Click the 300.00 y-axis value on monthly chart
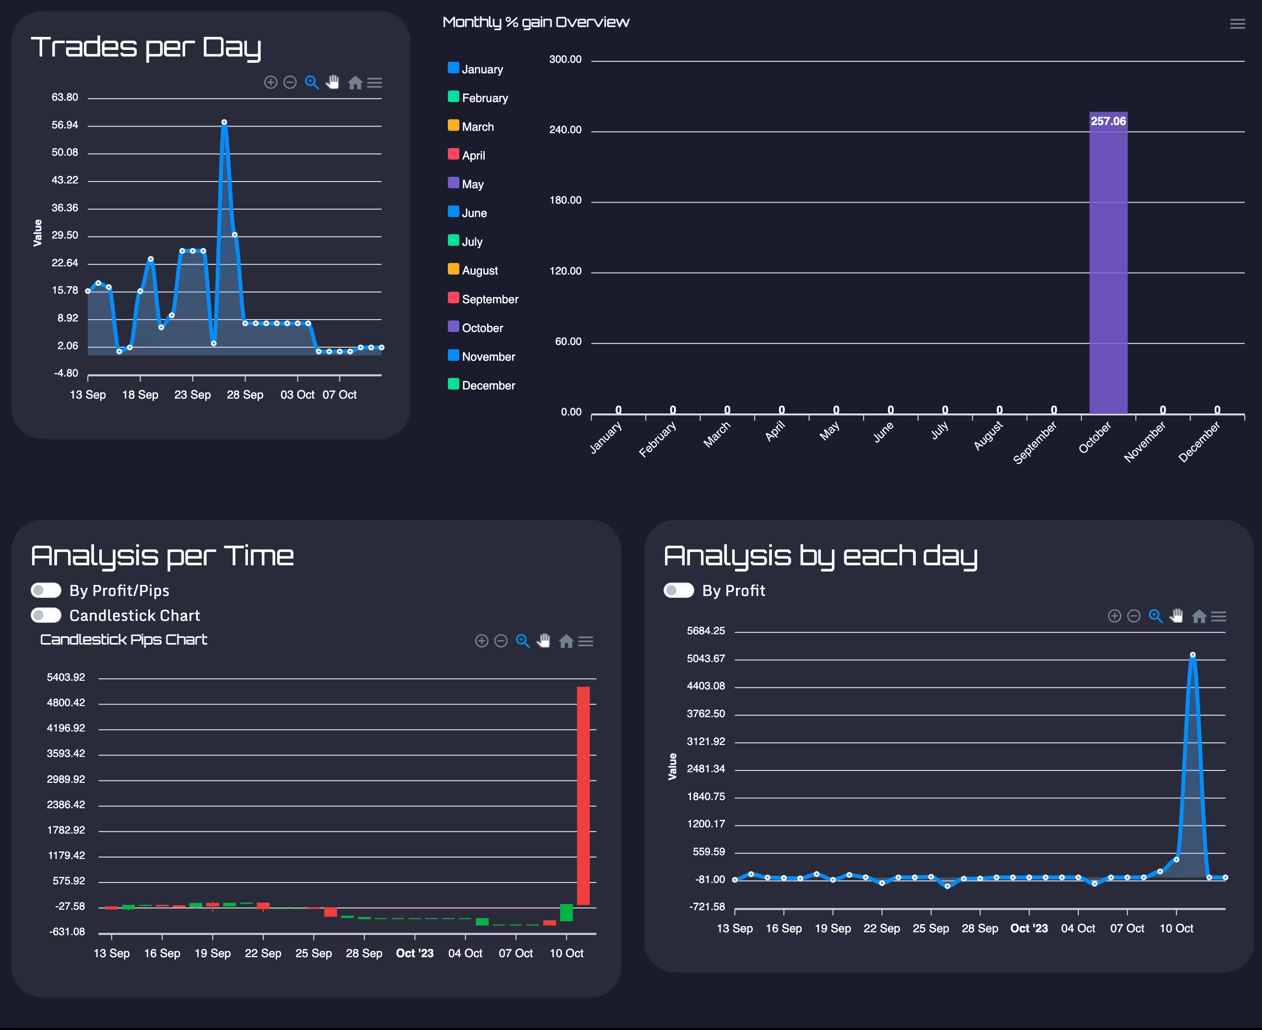Image resolution: width=1262 pixels, height=1030 pixels. coord(565,59)
